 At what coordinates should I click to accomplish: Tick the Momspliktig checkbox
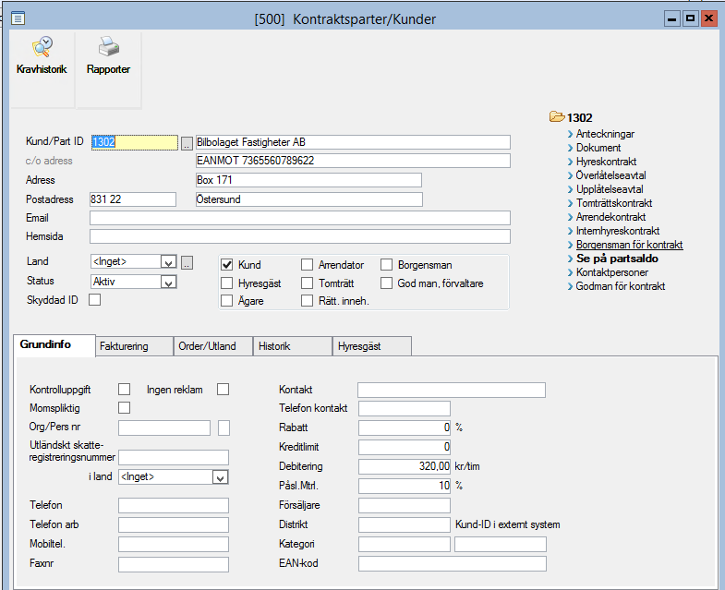point(125,407)
